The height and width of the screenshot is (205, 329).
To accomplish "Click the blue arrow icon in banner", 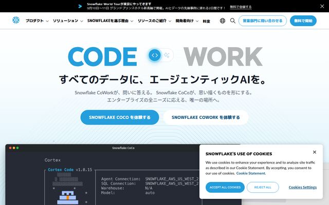I will 80,6.
